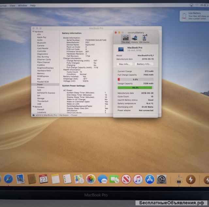This screenshot has height=207, width=209.
Task: Click the MacBook Pro laptop image in coconutBattery
Action: [x=121, y=49]
